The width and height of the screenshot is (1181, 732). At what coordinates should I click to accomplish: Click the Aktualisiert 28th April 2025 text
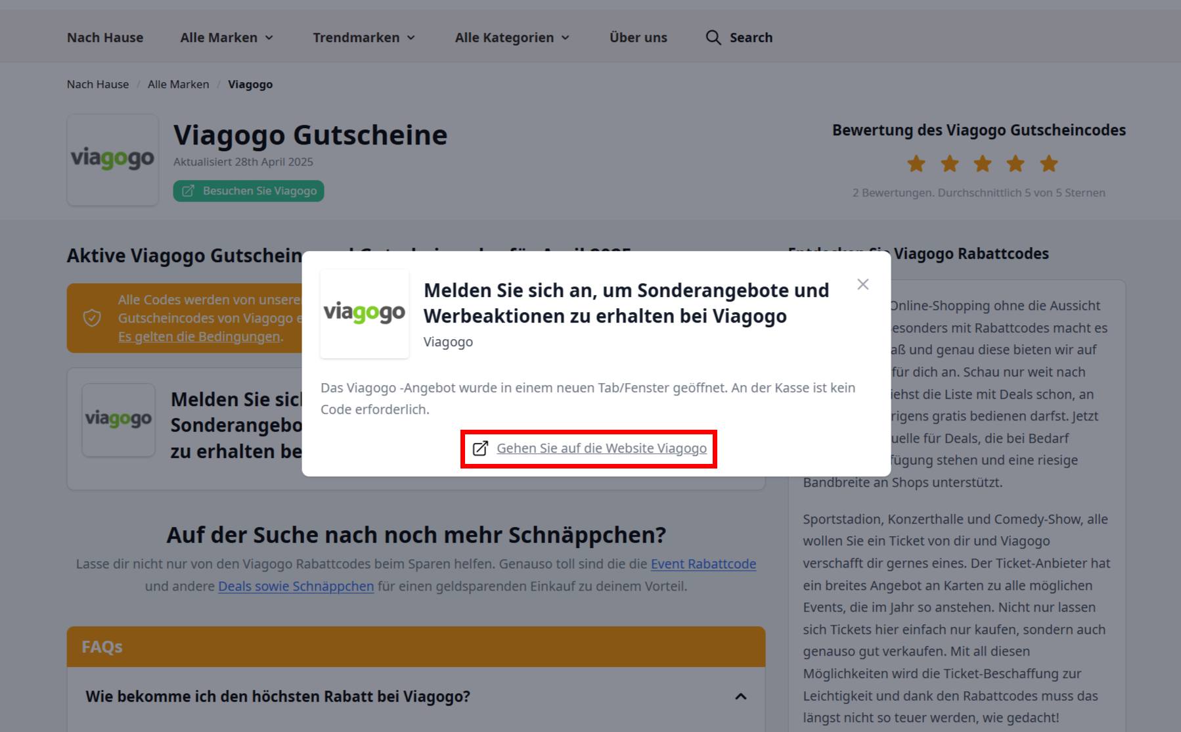243,162
